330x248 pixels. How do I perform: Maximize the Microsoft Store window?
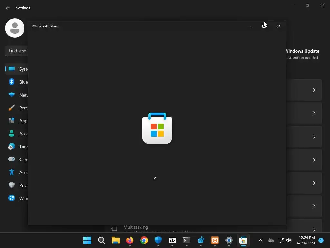tap(264, 26)
